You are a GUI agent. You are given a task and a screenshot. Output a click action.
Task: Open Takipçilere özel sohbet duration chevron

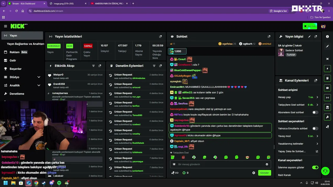click(317, 105)
